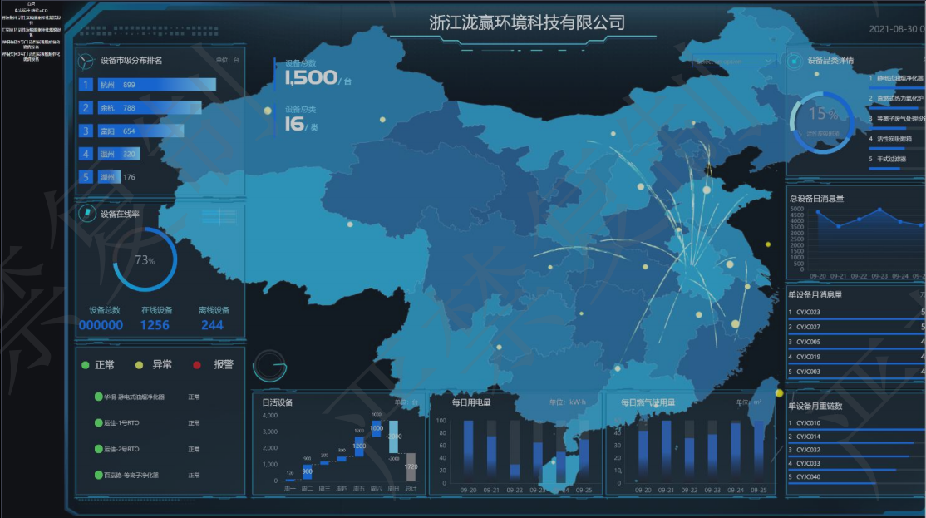The image size is (926, 518).
Task: Select the 余杭 788 ranking bar
Action: pyautogui.click(x=150, y=107)
